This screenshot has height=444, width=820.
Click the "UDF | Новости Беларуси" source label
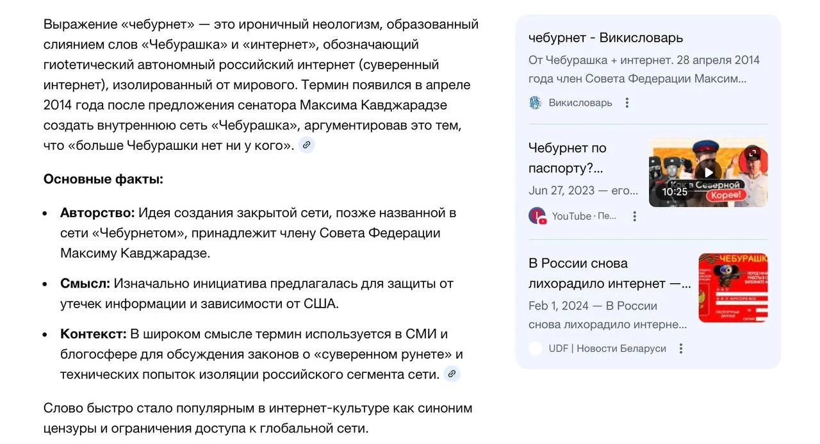(x=606, y=348)
